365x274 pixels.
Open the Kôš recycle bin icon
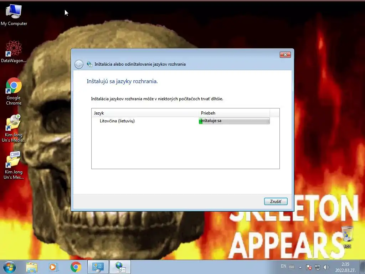click(347, 237)
